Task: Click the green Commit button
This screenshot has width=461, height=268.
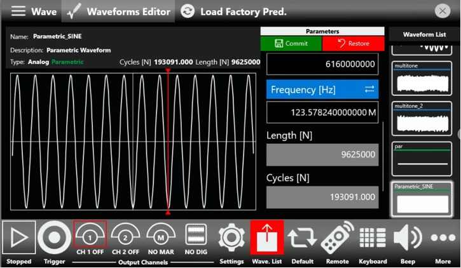Action: pos(291,44)
